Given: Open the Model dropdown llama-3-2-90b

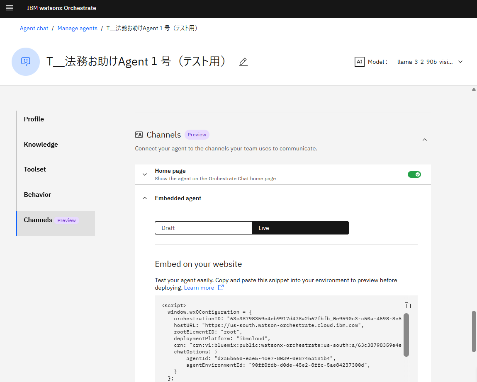Looking at the screenshot, I should (x=430, y=62).
